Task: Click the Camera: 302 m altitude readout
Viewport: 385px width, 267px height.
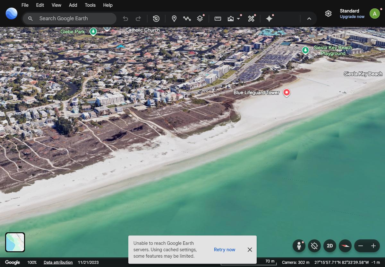Action: pyautogui.click(x=295, y=263)
